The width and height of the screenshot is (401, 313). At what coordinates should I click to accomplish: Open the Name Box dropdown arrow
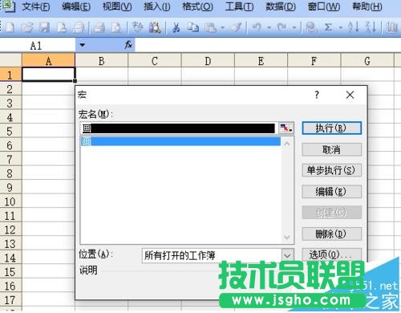tap(83, 45)
